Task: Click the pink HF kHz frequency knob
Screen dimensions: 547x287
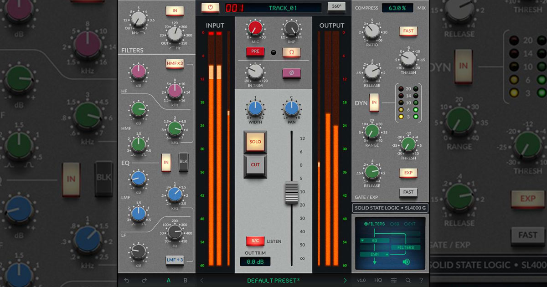Action: point(175,92)
